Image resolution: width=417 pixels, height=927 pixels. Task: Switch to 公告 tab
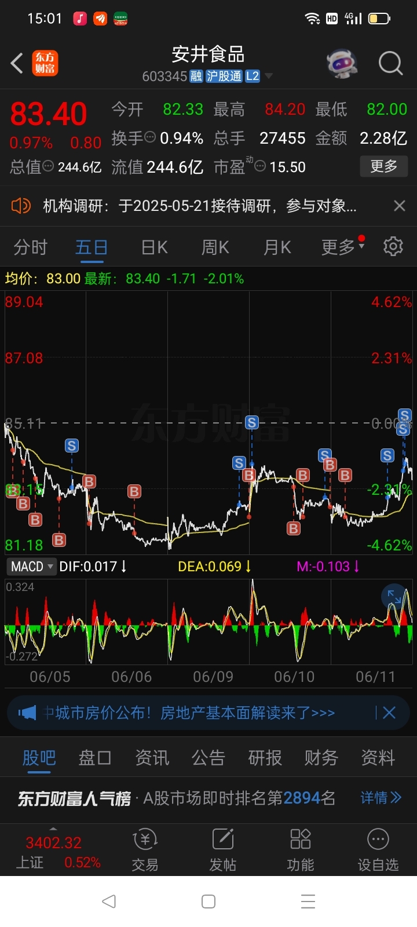coord(209,758)
